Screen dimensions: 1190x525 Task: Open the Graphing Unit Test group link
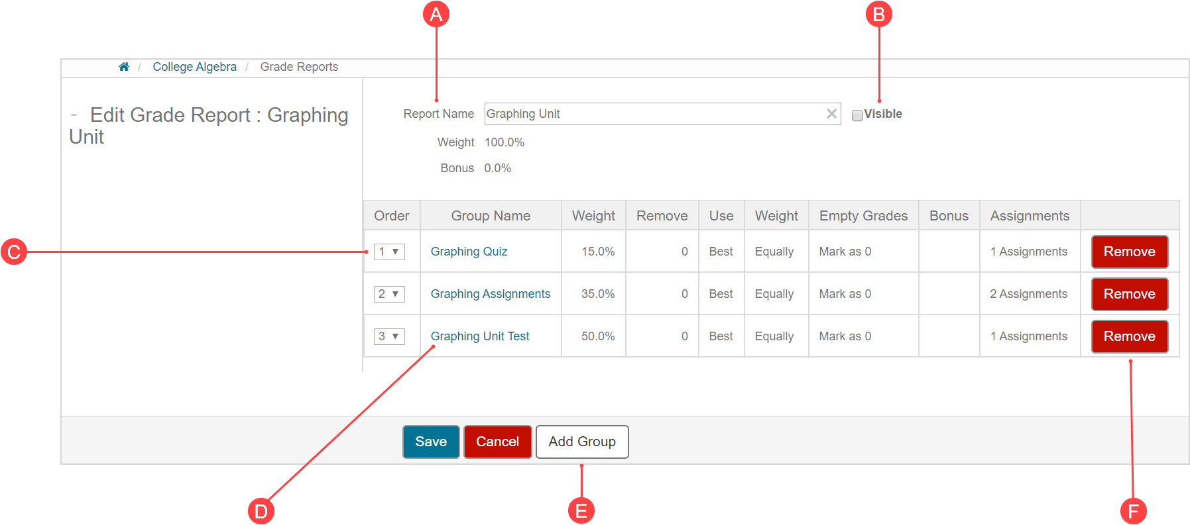tap(479, 336)
